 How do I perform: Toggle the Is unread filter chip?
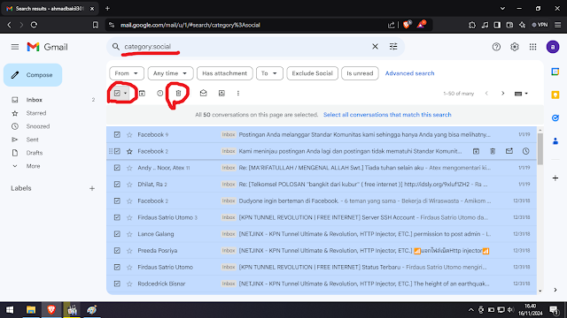pos(360,73)
